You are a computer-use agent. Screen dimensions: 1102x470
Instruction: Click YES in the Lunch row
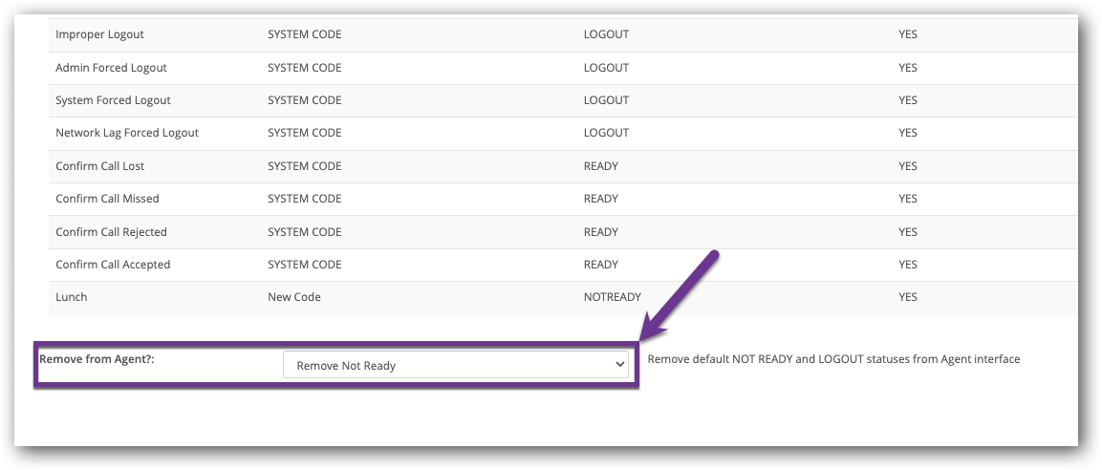coord(907,297)
